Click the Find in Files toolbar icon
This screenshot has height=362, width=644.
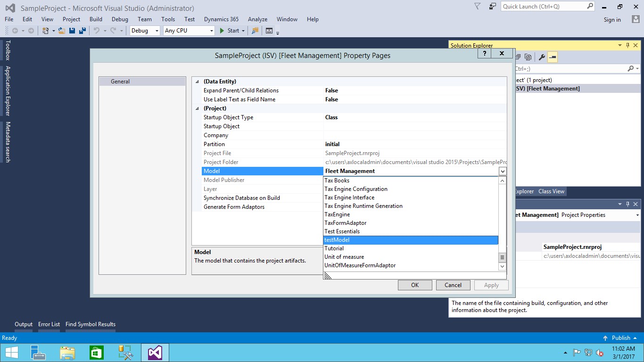(255, 31)
